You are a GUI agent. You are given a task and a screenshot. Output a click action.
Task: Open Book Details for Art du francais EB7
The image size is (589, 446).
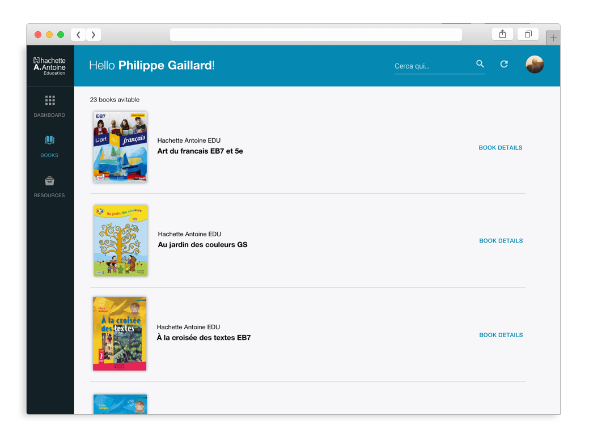pyautogui.click(x=501, y=147)
